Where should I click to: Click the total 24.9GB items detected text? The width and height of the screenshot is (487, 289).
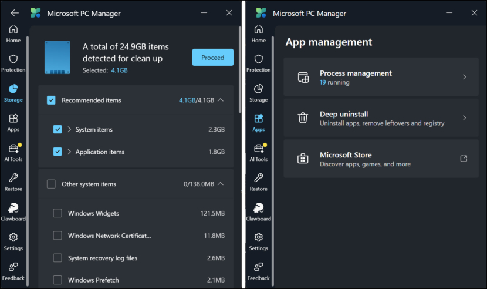[126, 53]
